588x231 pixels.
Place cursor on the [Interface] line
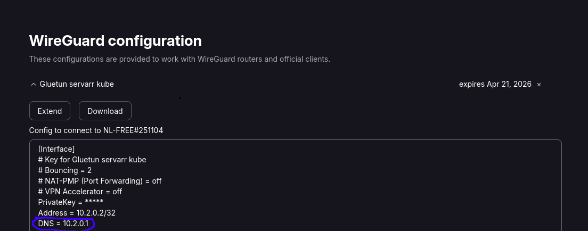click(x=56, y=149)
